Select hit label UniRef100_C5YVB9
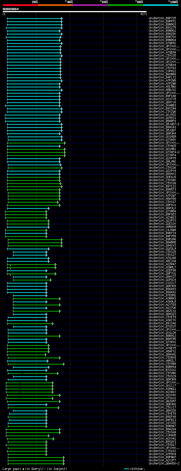The height and width of the screenshot is (471, 181). point(162,364)
